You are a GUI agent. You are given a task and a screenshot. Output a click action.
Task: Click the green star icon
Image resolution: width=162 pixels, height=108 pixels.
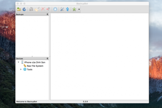74,9
